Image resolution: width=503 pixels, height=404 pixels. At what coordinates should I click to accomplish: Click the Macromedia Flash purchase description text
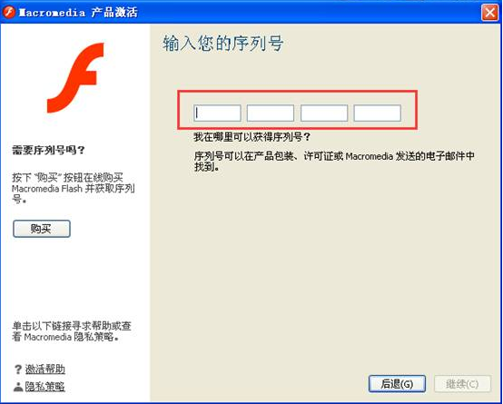point(74,188)
